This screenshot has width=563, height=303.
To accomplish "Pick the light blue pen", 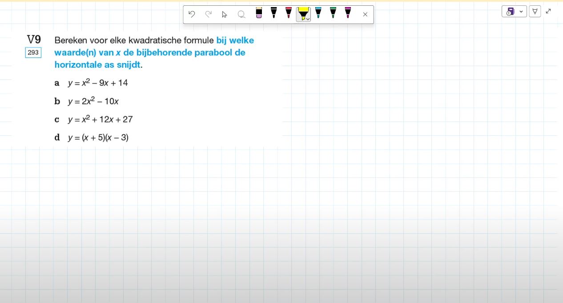I will coord(318,13).
